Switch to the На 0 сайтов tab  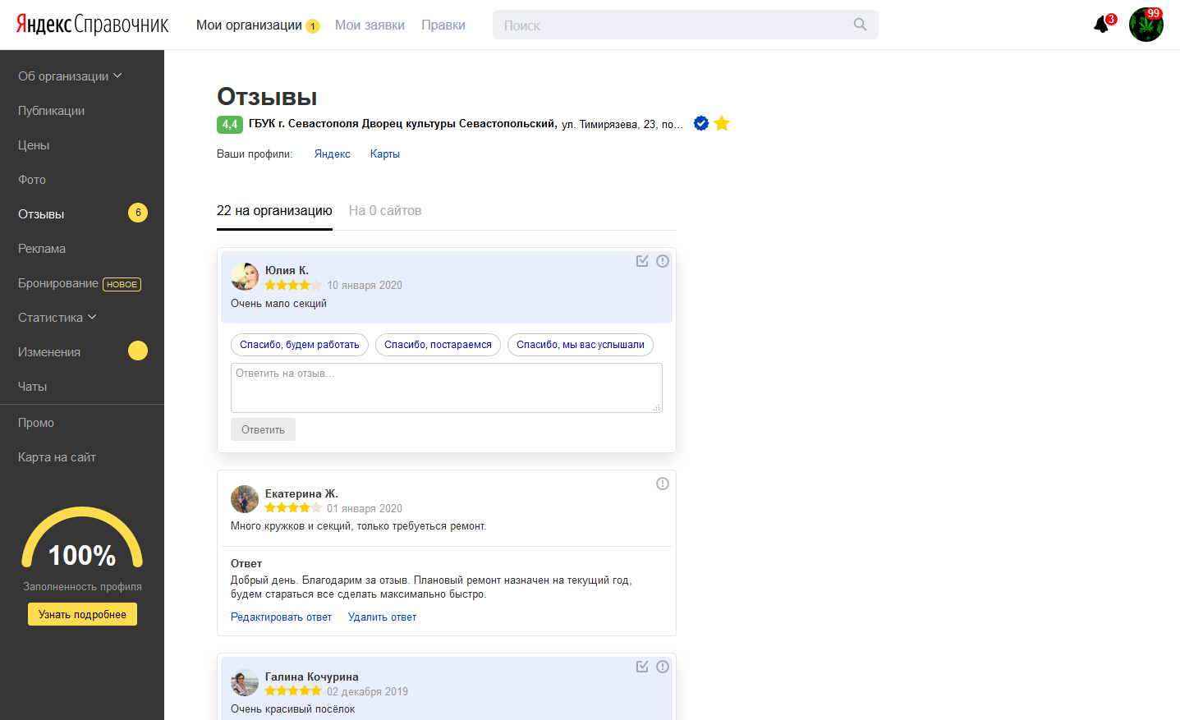(x=384, y=211)
